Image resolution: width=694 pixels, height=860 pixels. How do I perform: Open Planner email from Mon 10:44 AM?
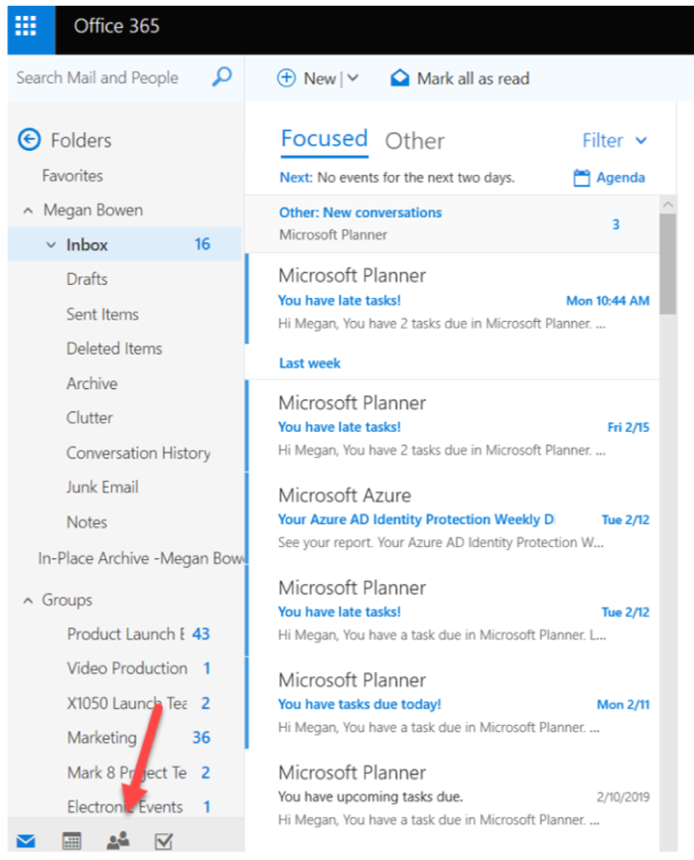(x=453, y=299)
